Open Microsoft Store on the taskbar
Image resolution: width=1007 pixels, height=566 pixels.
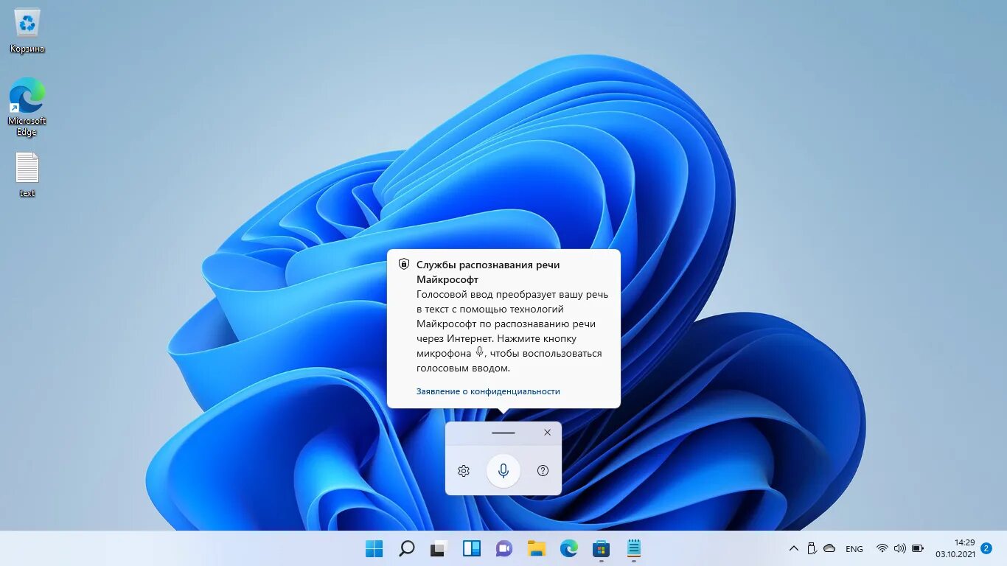(x=602, y=548)
